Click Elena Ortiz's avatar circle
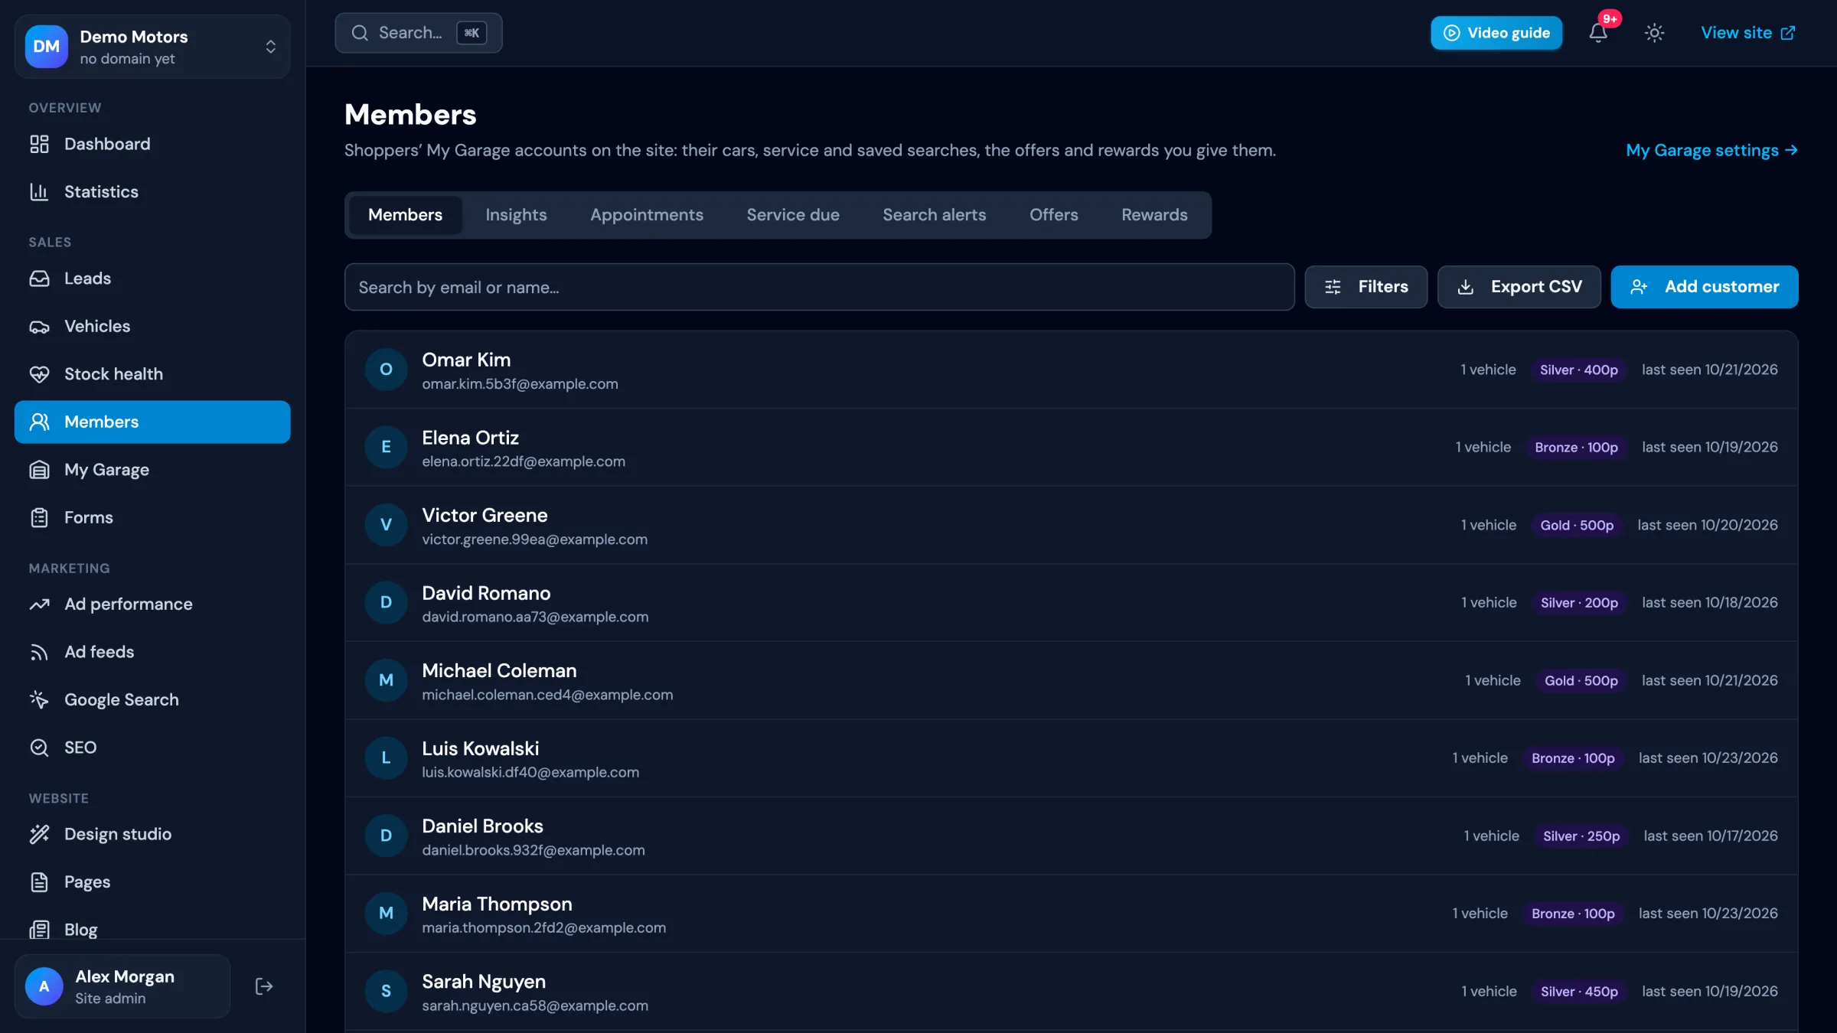The height and width of the screenshot is (1033, 1837). point(386,447)
